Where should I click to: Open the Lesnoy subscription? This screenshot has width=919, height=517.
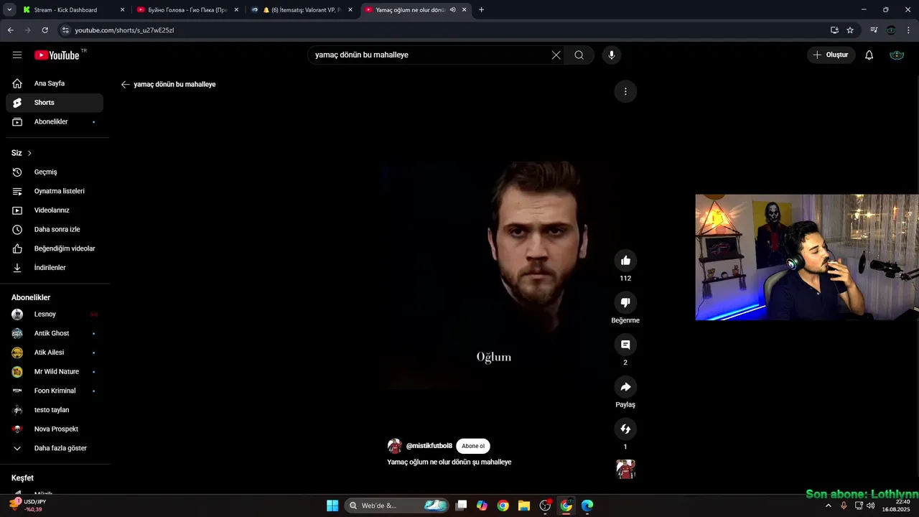55,315
